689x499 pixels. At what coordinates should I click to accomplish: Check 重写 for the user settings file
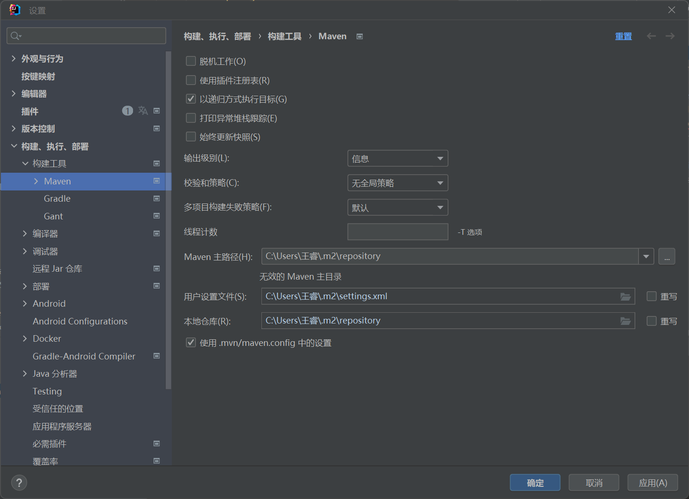652,296
